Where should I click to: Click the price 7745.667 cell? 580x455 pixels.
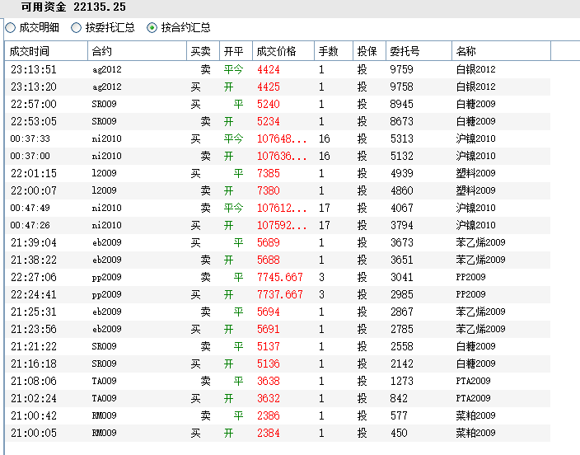(x=280, y=277)
